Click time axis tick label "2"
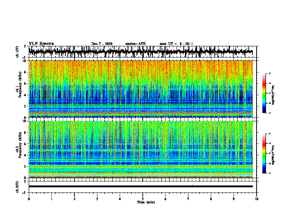This screenshot has height=223, width=289. pos(74,199)
